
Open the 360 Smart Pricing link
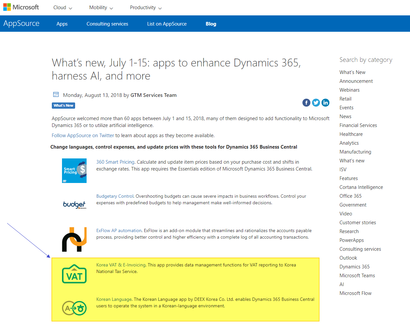pos(115,162)
